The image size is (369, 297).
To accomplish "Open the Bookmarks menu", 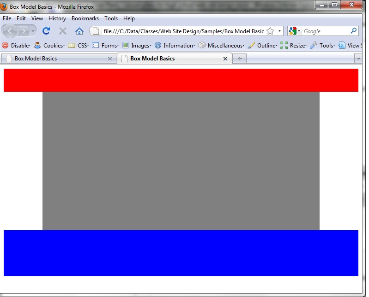I will point(85,18).
